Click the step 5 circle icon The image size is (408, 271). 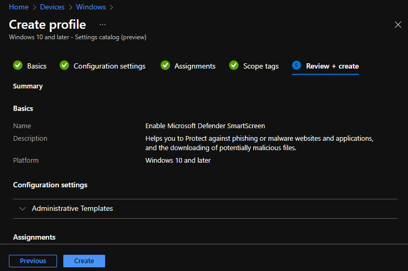tap(297, 65)
